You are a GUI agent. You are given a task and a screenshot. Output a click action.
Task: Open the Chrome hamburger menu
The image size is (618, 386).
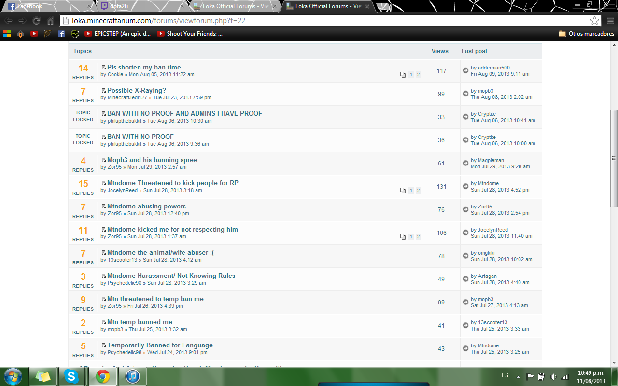tap(609, 21)
